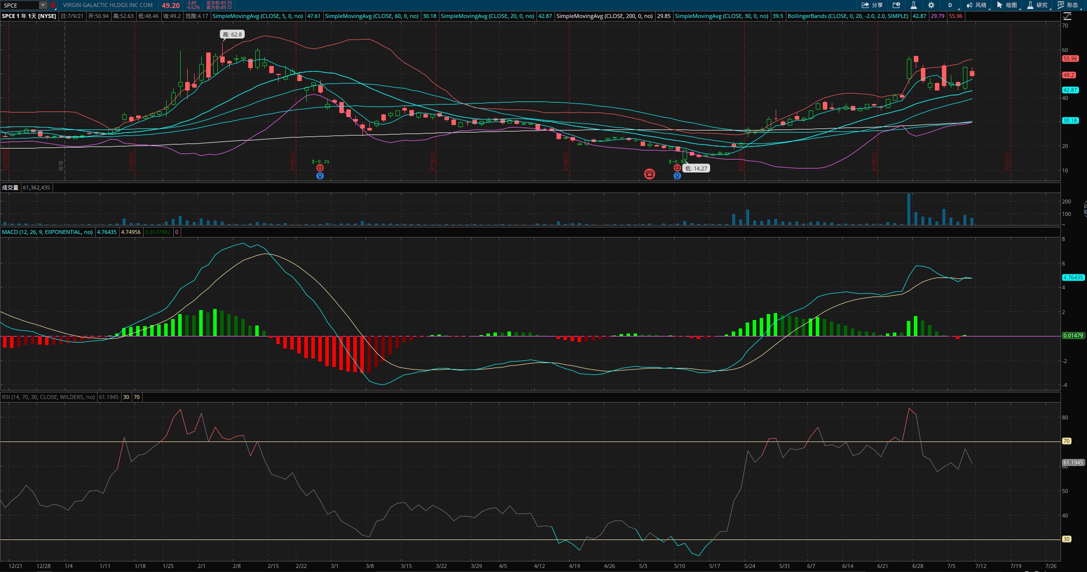1087x572 pixels.
Task: Click the red phone event icon near 5/3
Action: pos(649,173)
